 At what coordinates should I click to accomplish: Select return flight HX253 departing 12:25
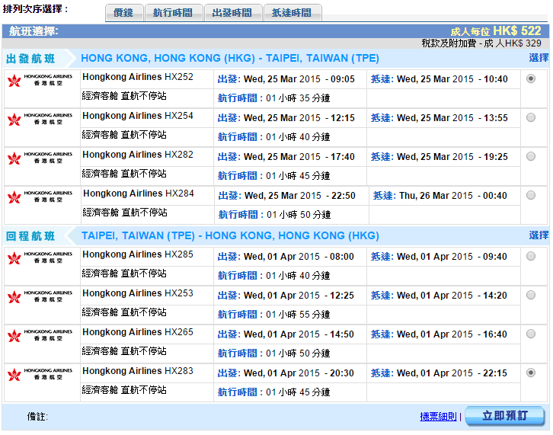click(x=531, y=295)
